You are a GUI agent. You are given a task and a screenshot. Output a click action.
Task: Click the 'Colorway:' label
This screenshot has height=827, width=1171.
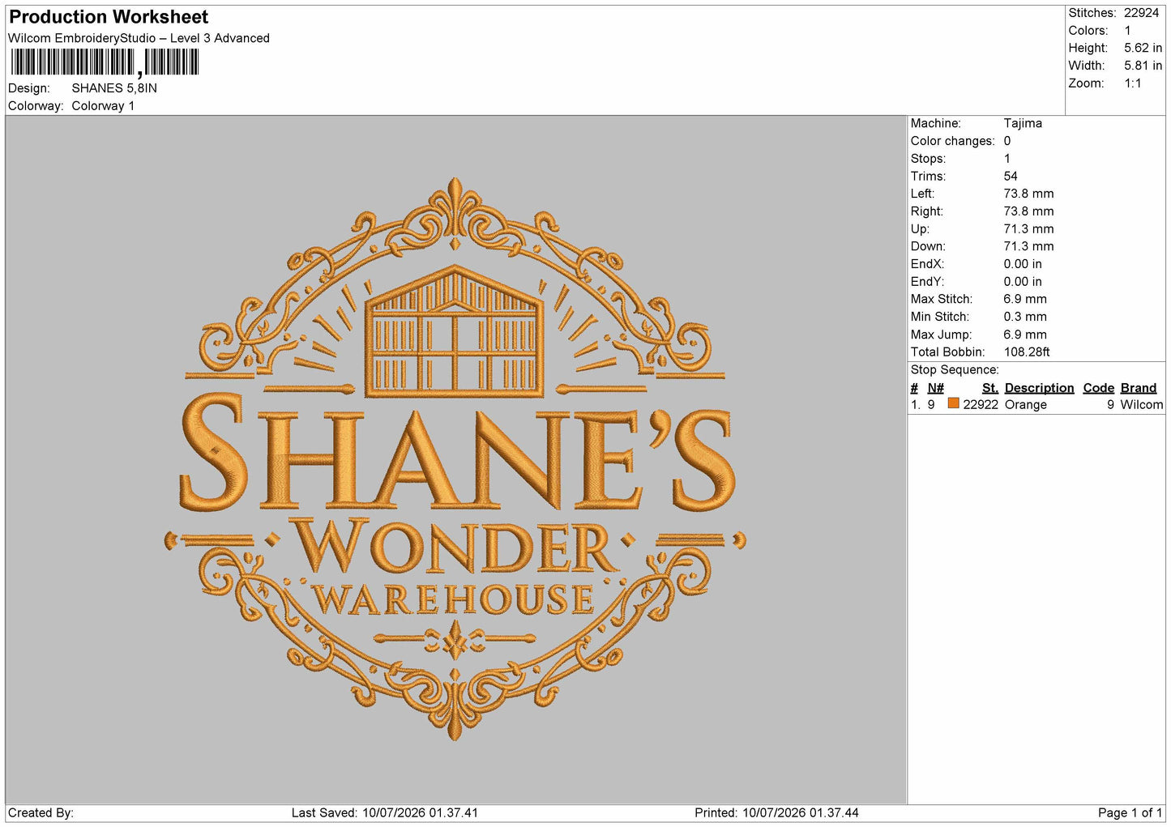(x=36, y=106)
